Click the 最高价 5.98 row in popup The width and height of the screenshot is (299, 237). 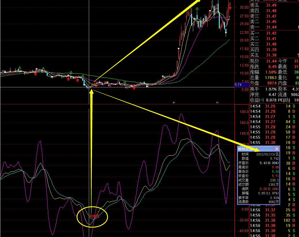pyautogui.click(x=259, y=168)
